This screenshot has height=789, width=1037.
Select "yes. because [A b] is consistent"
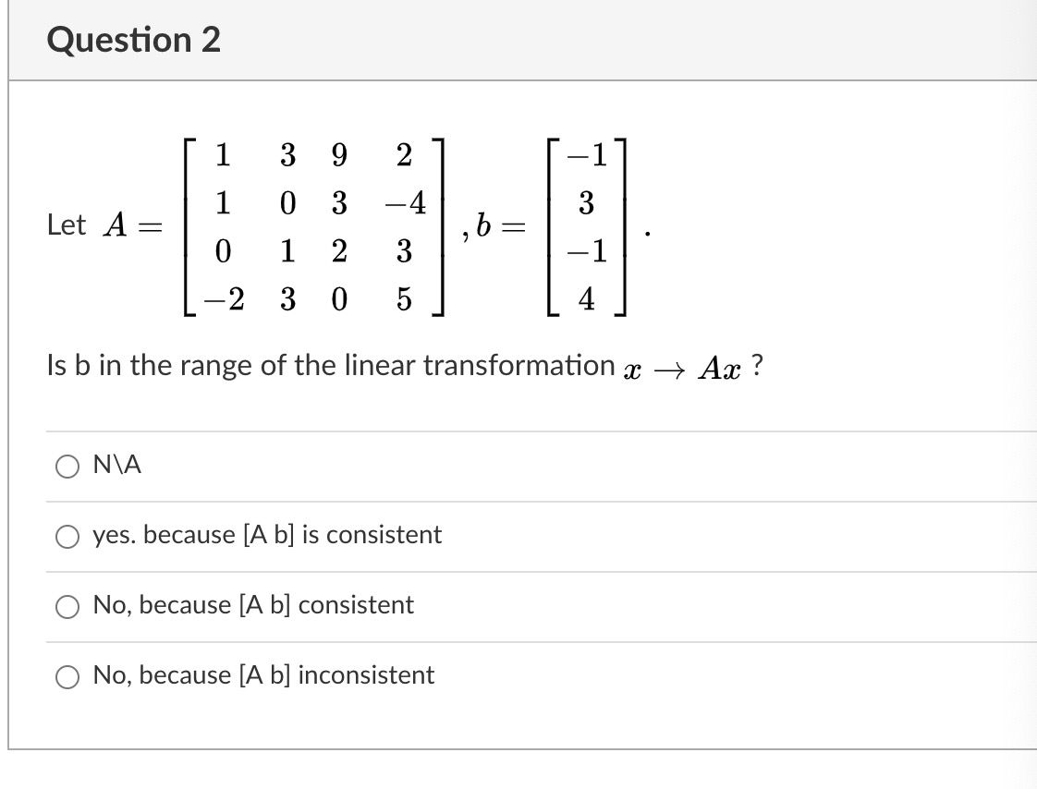tap(67, 536)
